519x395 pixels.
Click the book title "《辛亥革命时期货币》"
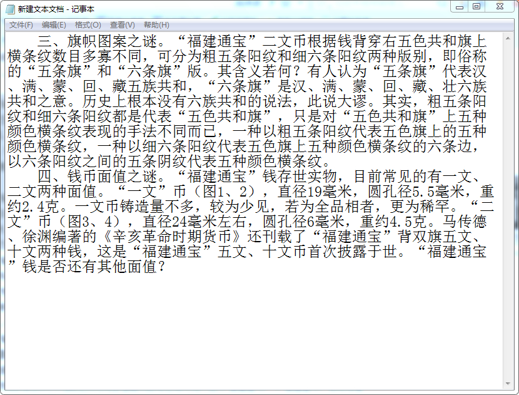[173, 237]
